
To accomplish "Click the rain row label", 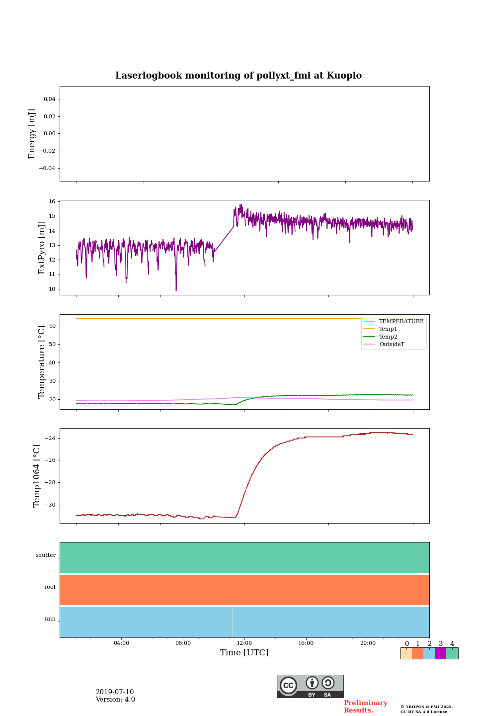I will (50, 619).
